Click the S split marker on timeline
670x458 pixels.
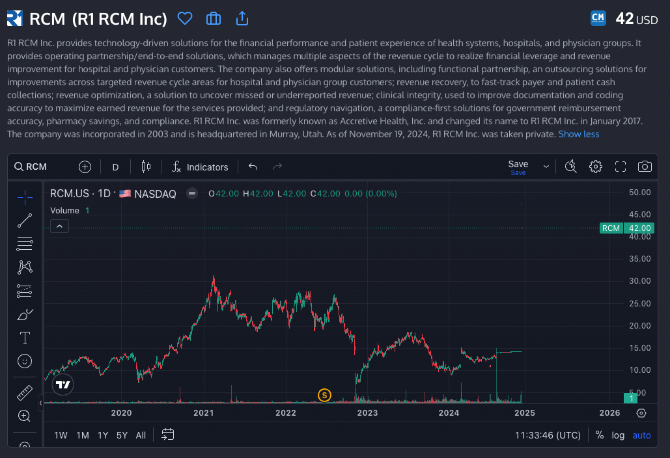tap(324, 396)
